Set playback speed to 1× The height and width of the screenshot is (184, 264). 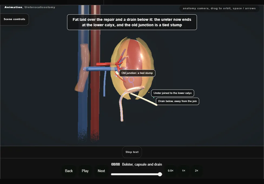[x=184, y=171]
